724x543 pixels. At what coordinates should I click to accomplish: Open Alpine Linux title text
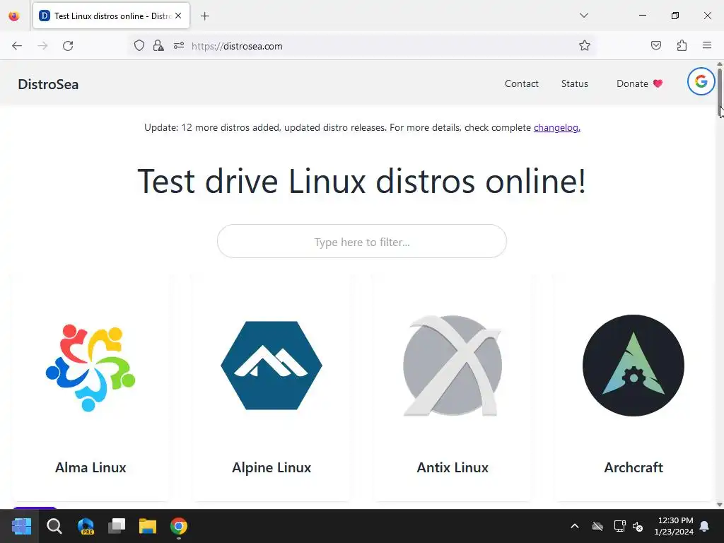271,467
